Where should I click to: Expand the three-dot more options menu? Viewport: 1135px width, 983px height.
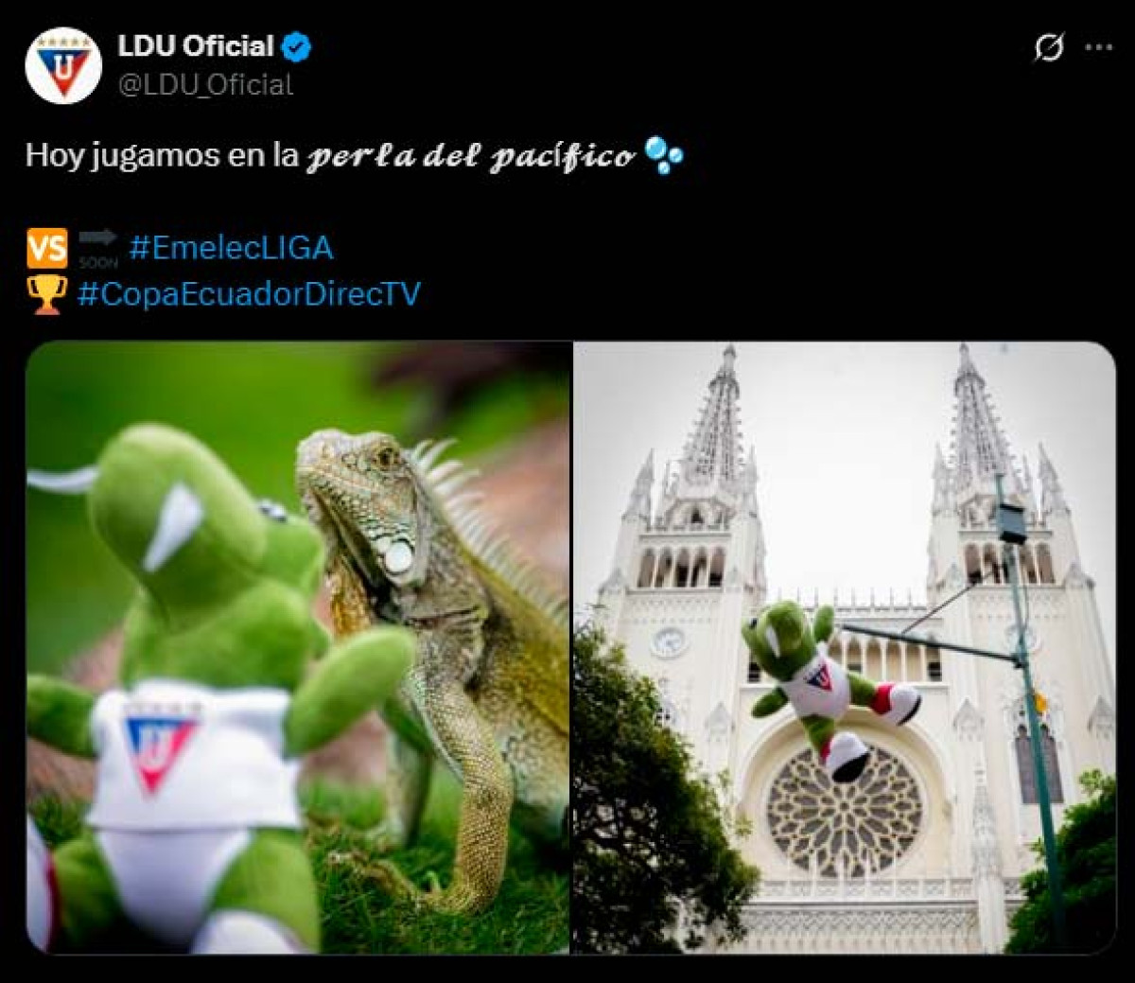click(x=1098, y=46)
